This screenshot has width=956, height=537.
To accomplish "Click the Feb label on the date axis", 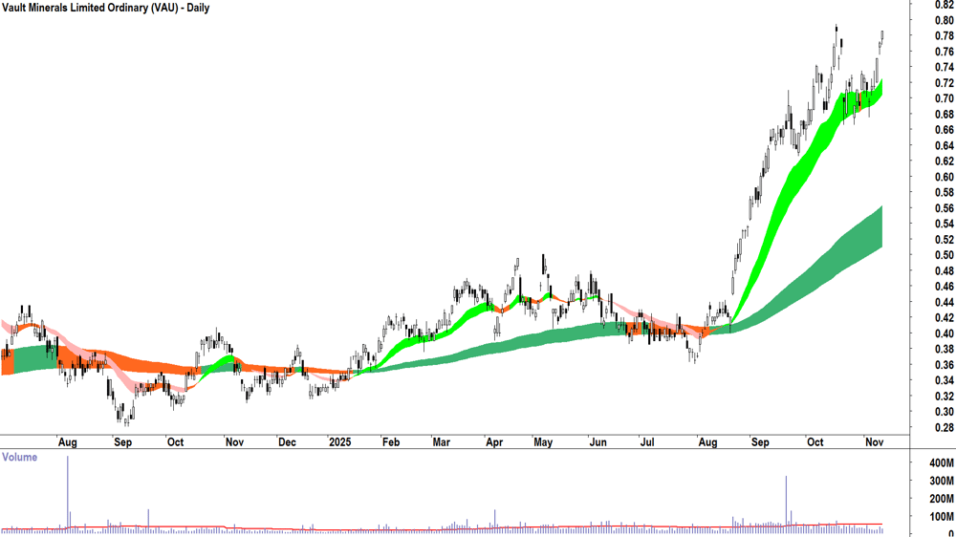I will pos(390,441).
